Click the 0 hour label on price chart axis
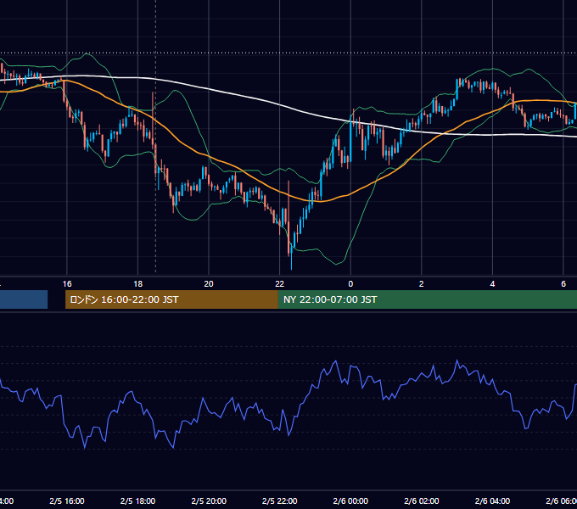The height and width of the screenshot is (509, 577). [x=350, y=284]
